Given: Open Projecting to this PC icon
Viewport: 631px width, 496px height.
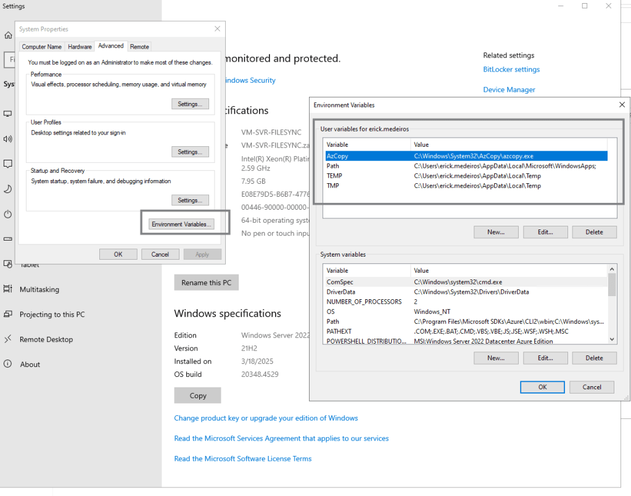Looking at the screenshot, I should [8, 314].
